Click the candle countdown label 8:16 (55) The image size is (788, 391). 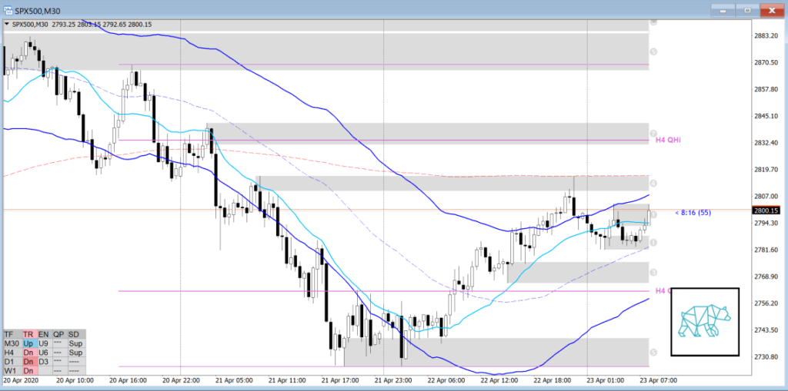690,211
